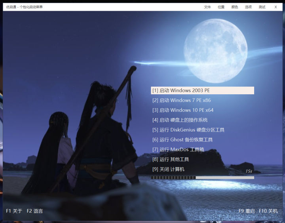
Task: Click F9 重启 hint
Action: point(247,211)
